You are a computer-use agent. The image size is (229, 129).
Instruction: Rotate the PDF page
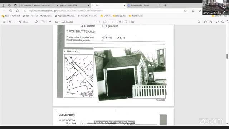click(x=126, y=22)
